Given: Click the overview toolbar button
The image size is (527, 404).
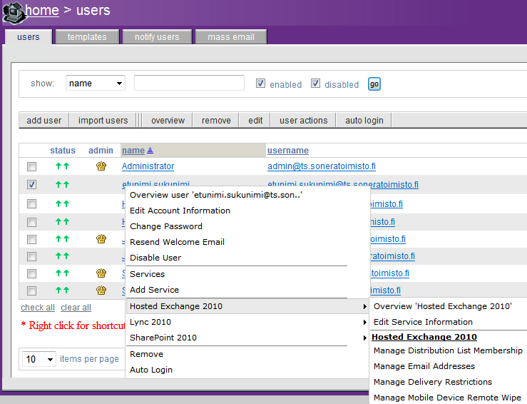Looking at the screenshot, I should point(168,121).
